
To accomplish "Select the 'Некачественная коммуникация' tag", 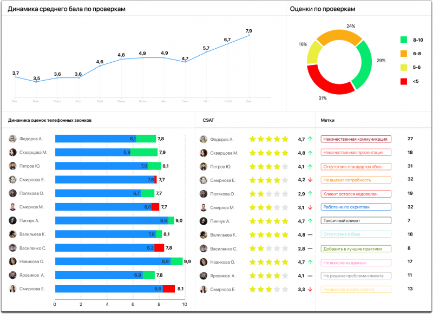I will [356, 139].
